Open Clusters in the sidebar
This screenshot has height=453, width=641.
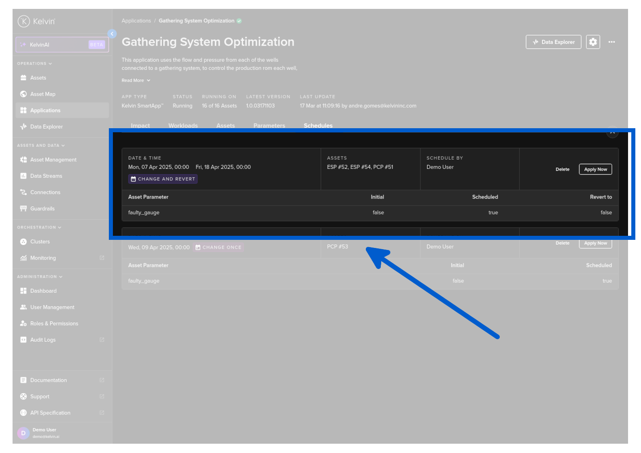click(40, 242)
